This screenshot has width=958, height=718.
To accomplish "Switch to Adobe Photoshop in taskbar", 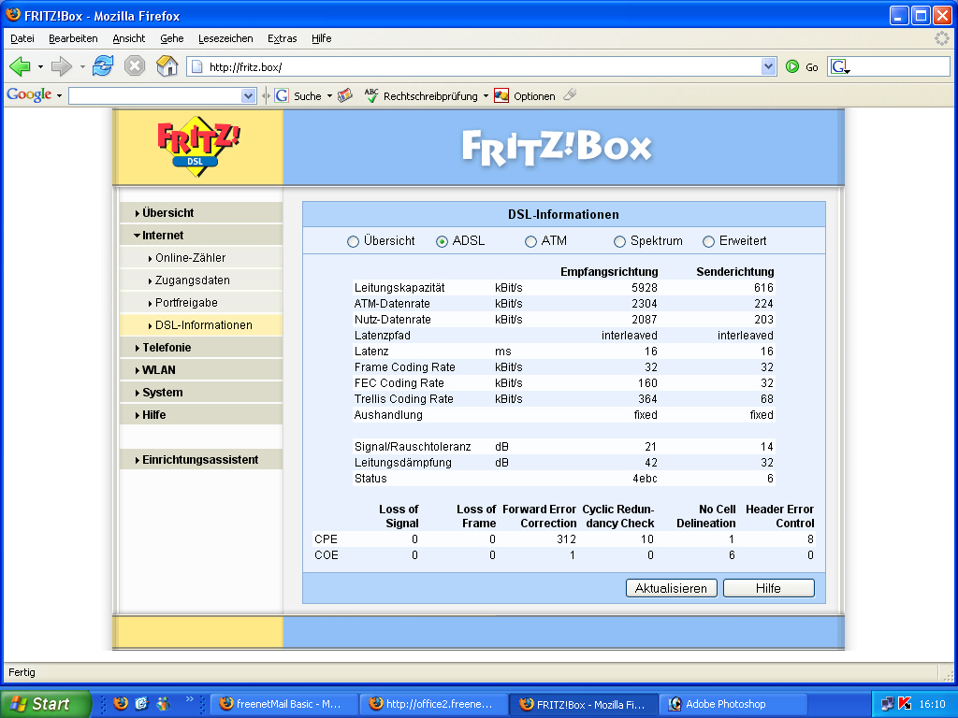I will (733, 704).
